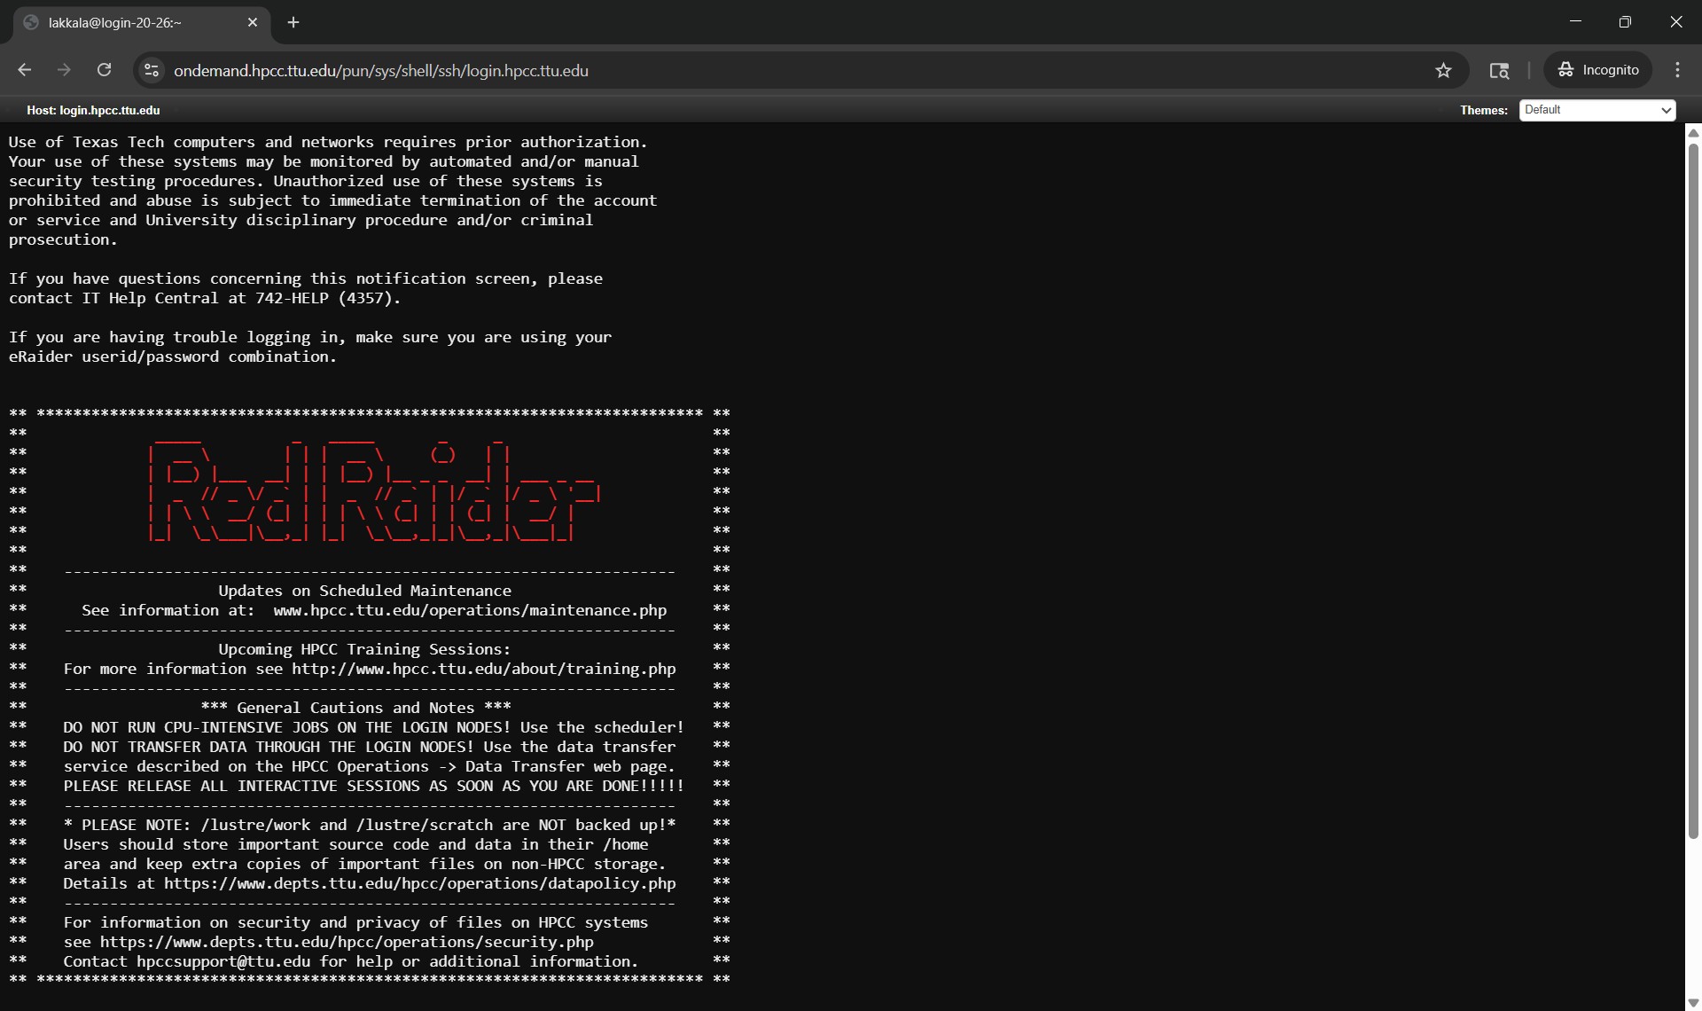Click scrollbar down arrow
Screen dimensions: 1702x1011
tap(1692, 1002)
